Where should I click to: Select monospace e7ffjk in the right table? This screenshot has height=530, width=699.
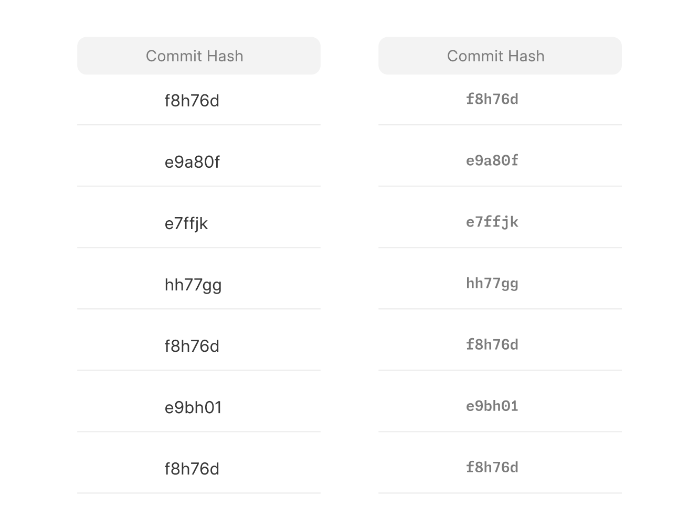[492, 222]
